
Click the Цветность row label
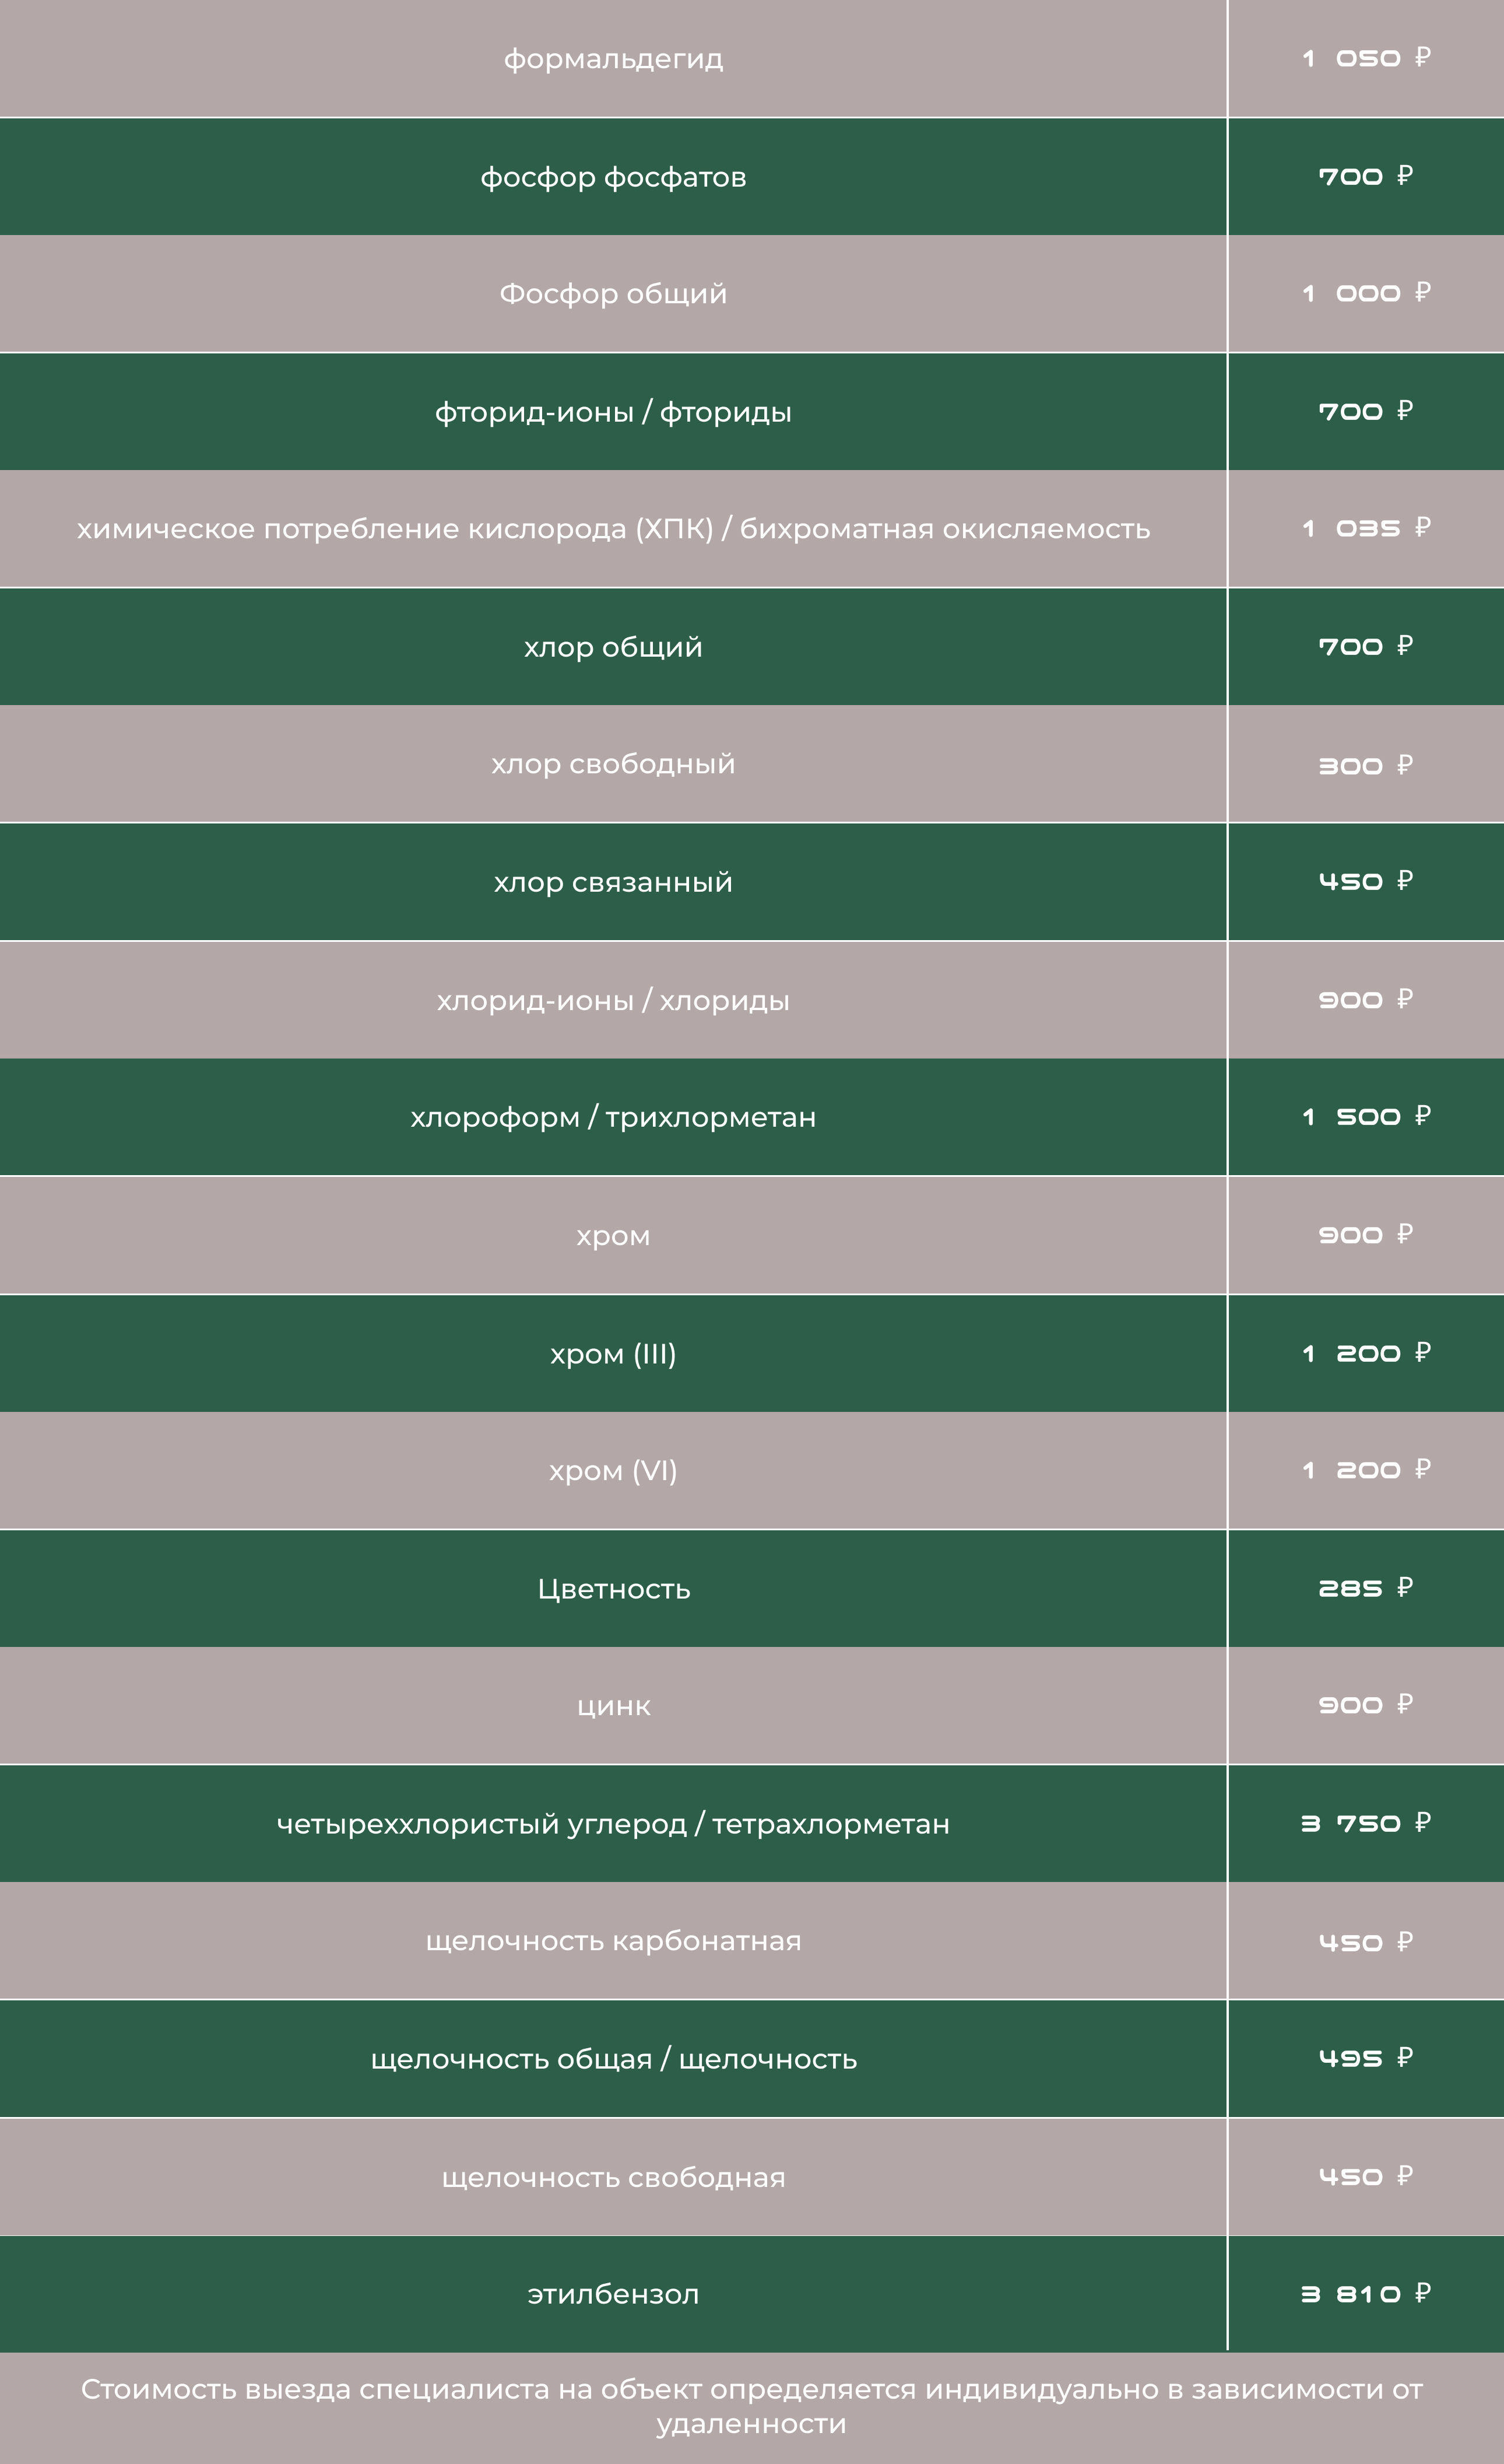click(613, 1589)
